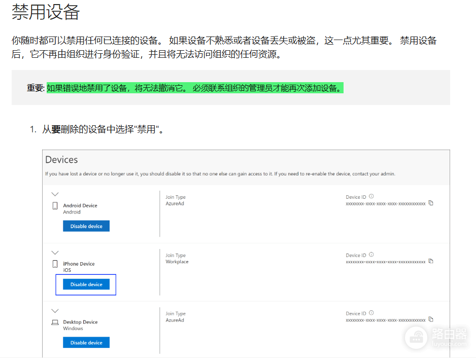The image size is (476, 358).
Task: Click the iPhone Device ID value
Action: pos(386,262)
